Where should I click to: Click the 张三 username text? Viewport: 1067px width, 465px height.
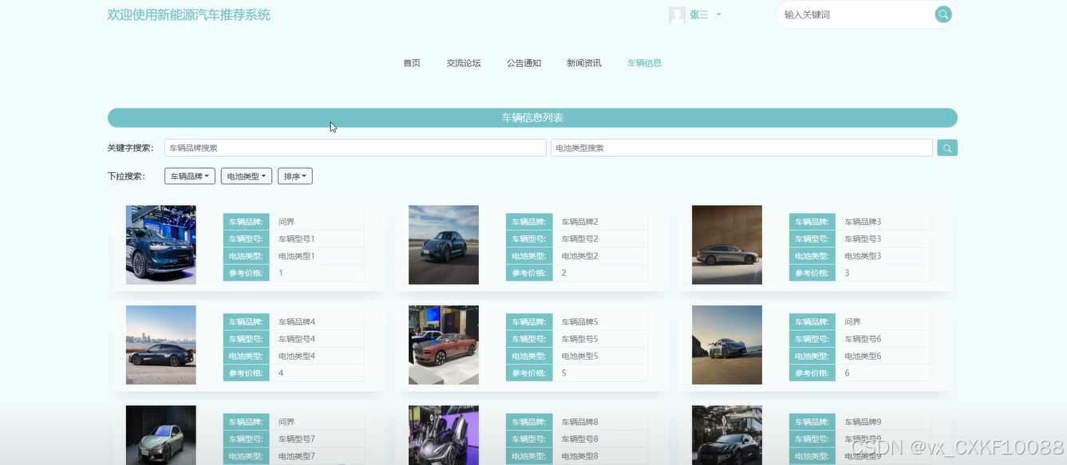pyautogui.click(x=699, y=14)
